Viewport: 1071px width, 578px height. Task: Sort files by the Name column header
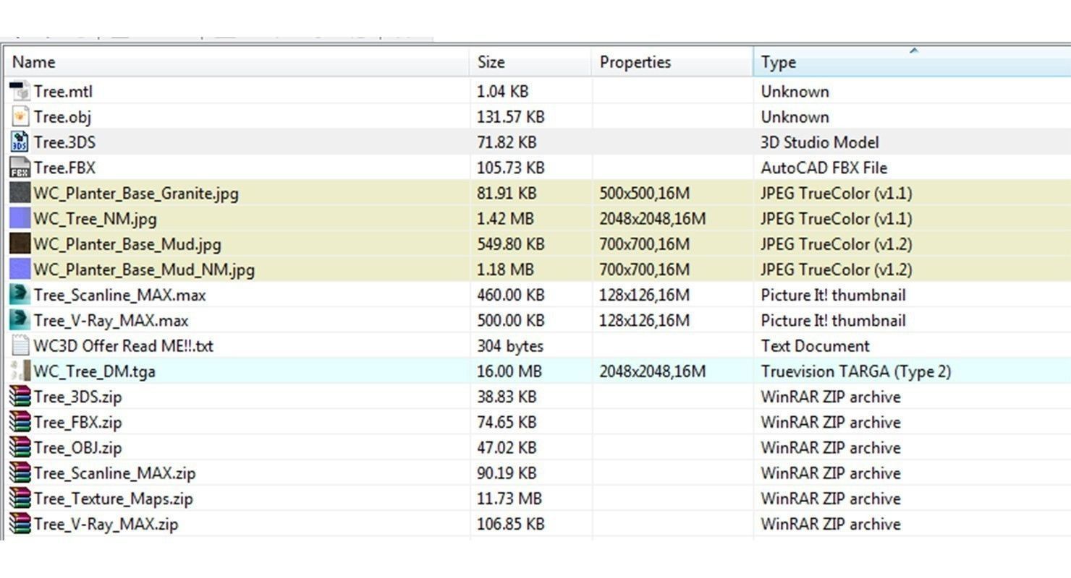pos(33,62)
